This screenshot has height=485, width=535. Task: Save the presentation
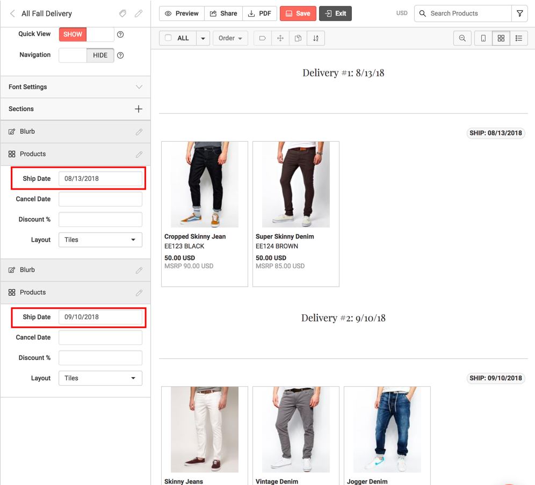coord(298,13)
